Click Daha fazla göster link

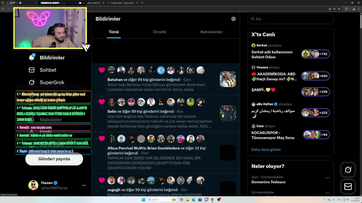click(x=266, y=149)
